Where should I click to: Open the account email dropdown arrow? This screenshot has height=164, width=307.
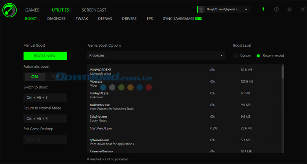(x=246, y=10)
